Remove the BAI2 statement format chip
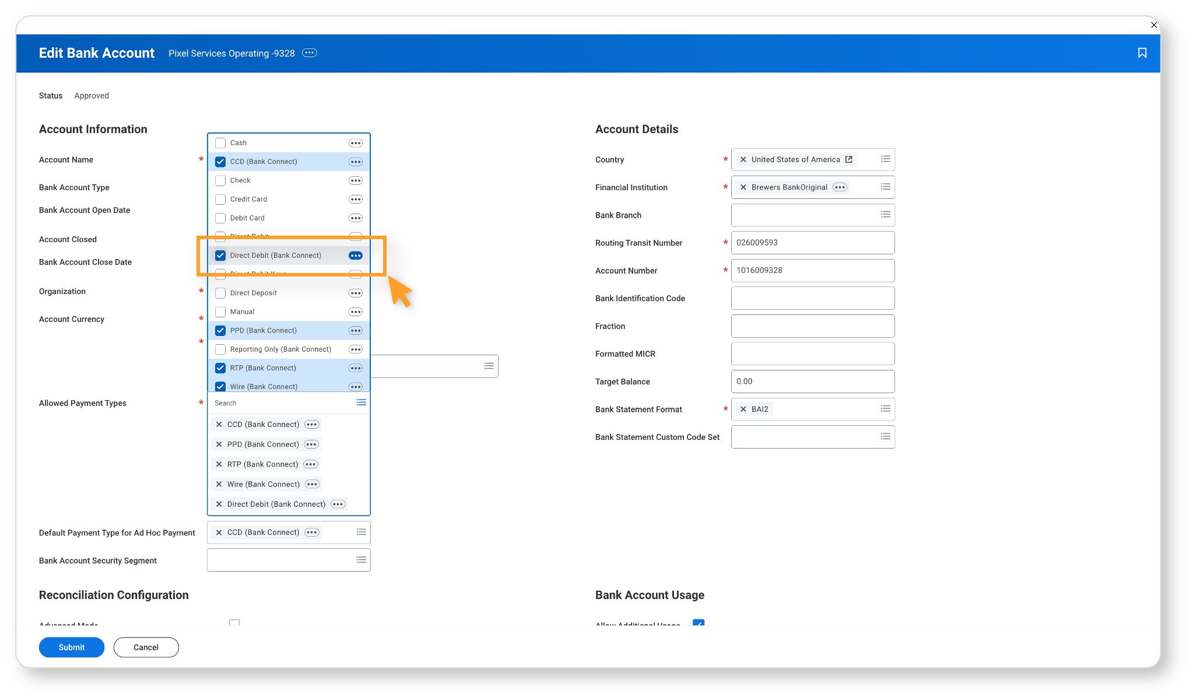The height and width of the screenshot is (700, 1193). pos(743,409)
